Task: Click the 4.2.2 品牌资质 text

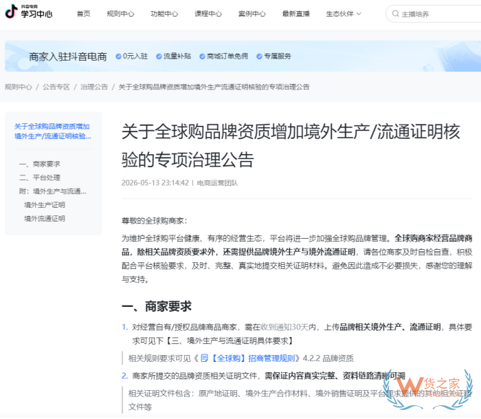Action: tap(328, 358)
